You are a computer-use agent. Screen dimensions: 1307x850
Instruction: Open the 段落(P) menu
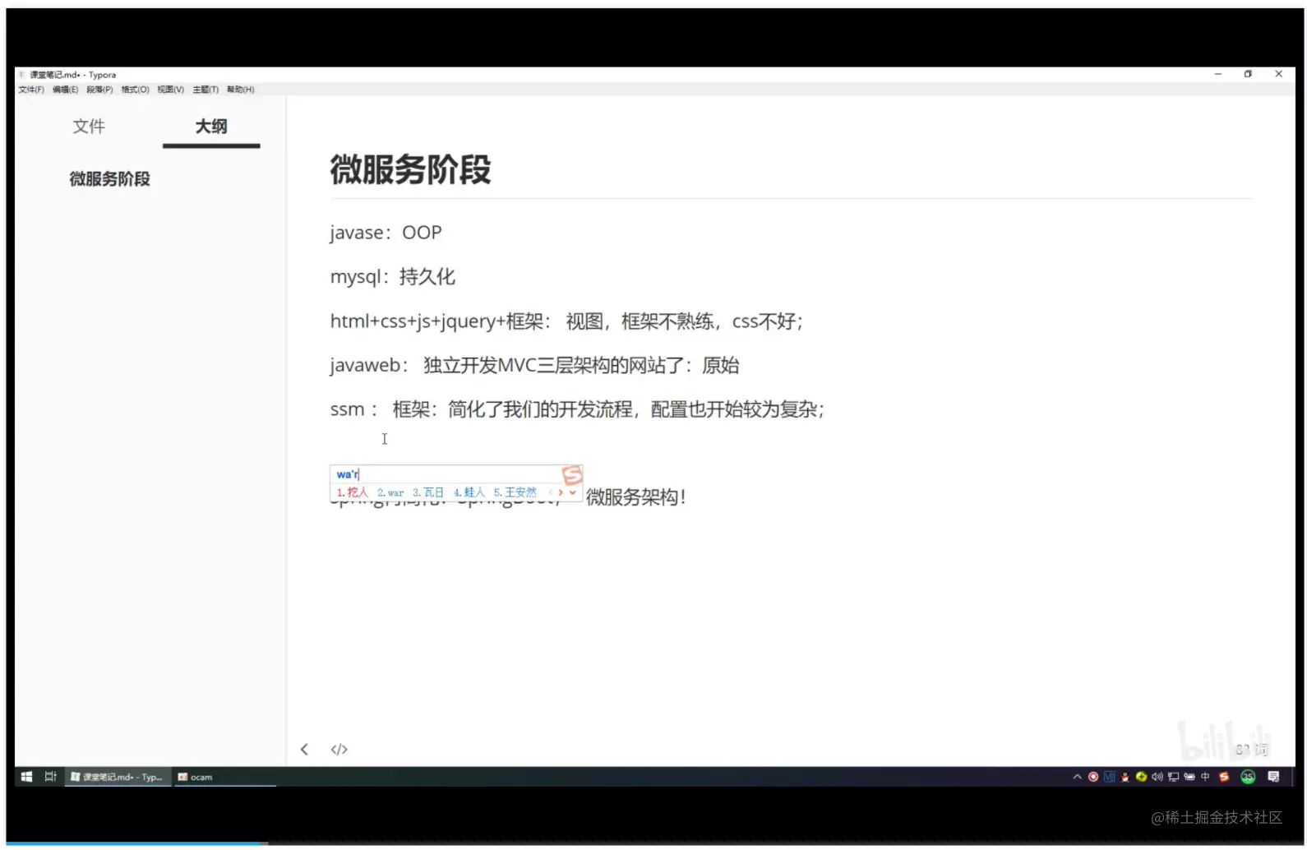(x=99, y=90)
